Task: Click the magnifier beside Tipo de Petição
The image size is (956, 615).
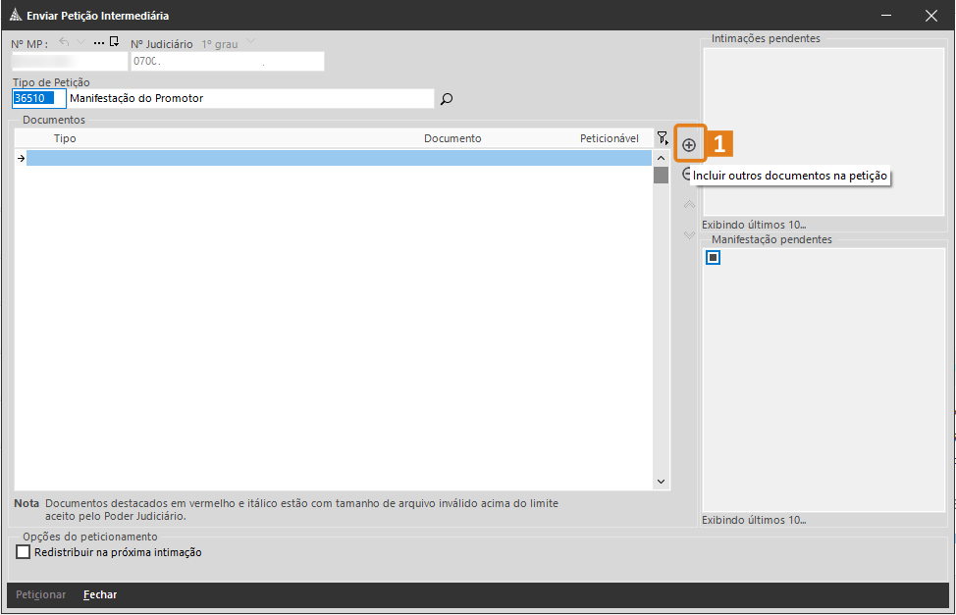Action: point(447,99)
